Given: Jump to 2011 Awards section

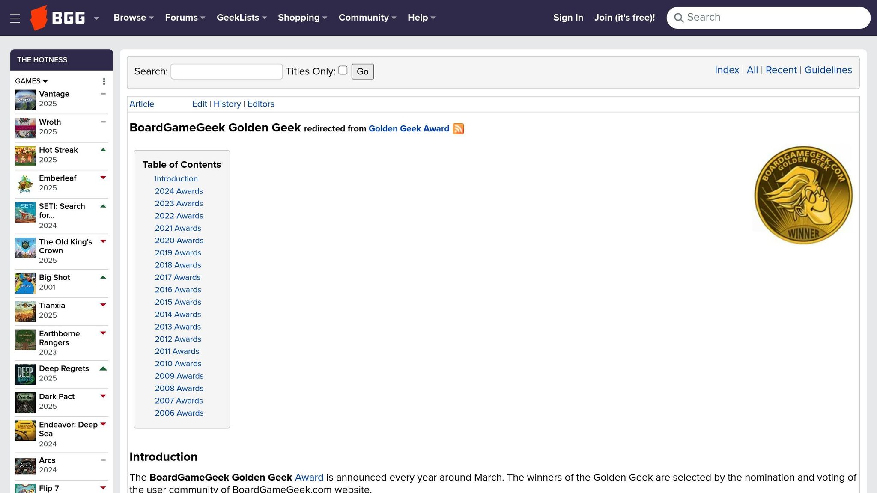Looking at the screenshot, I should [177, 351].
